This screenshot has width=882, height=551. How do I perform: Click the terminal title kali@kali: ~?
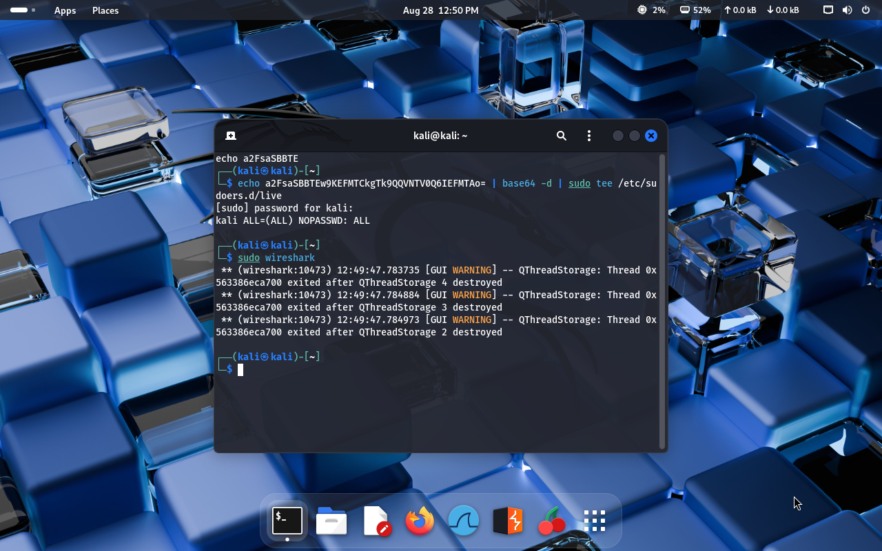pyautogui.click(x=440, y=136)
